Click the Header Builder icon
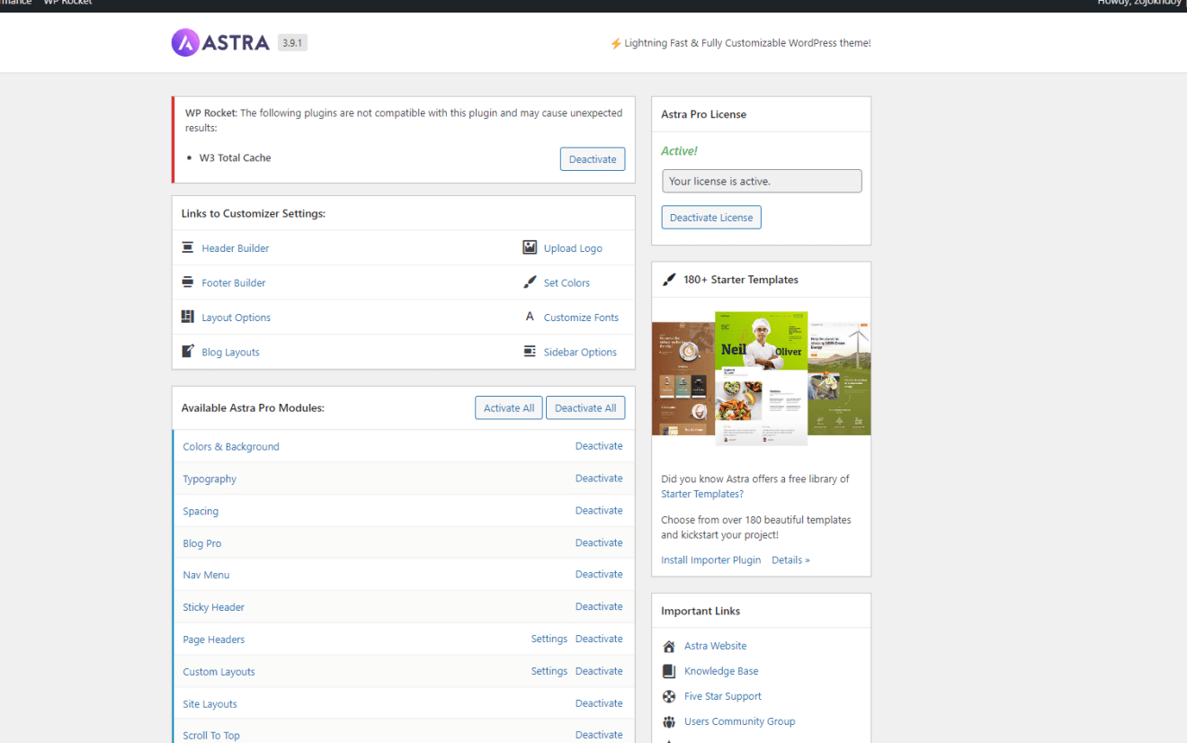Screen dimensions: 1187x743 [x=188, y=247]
